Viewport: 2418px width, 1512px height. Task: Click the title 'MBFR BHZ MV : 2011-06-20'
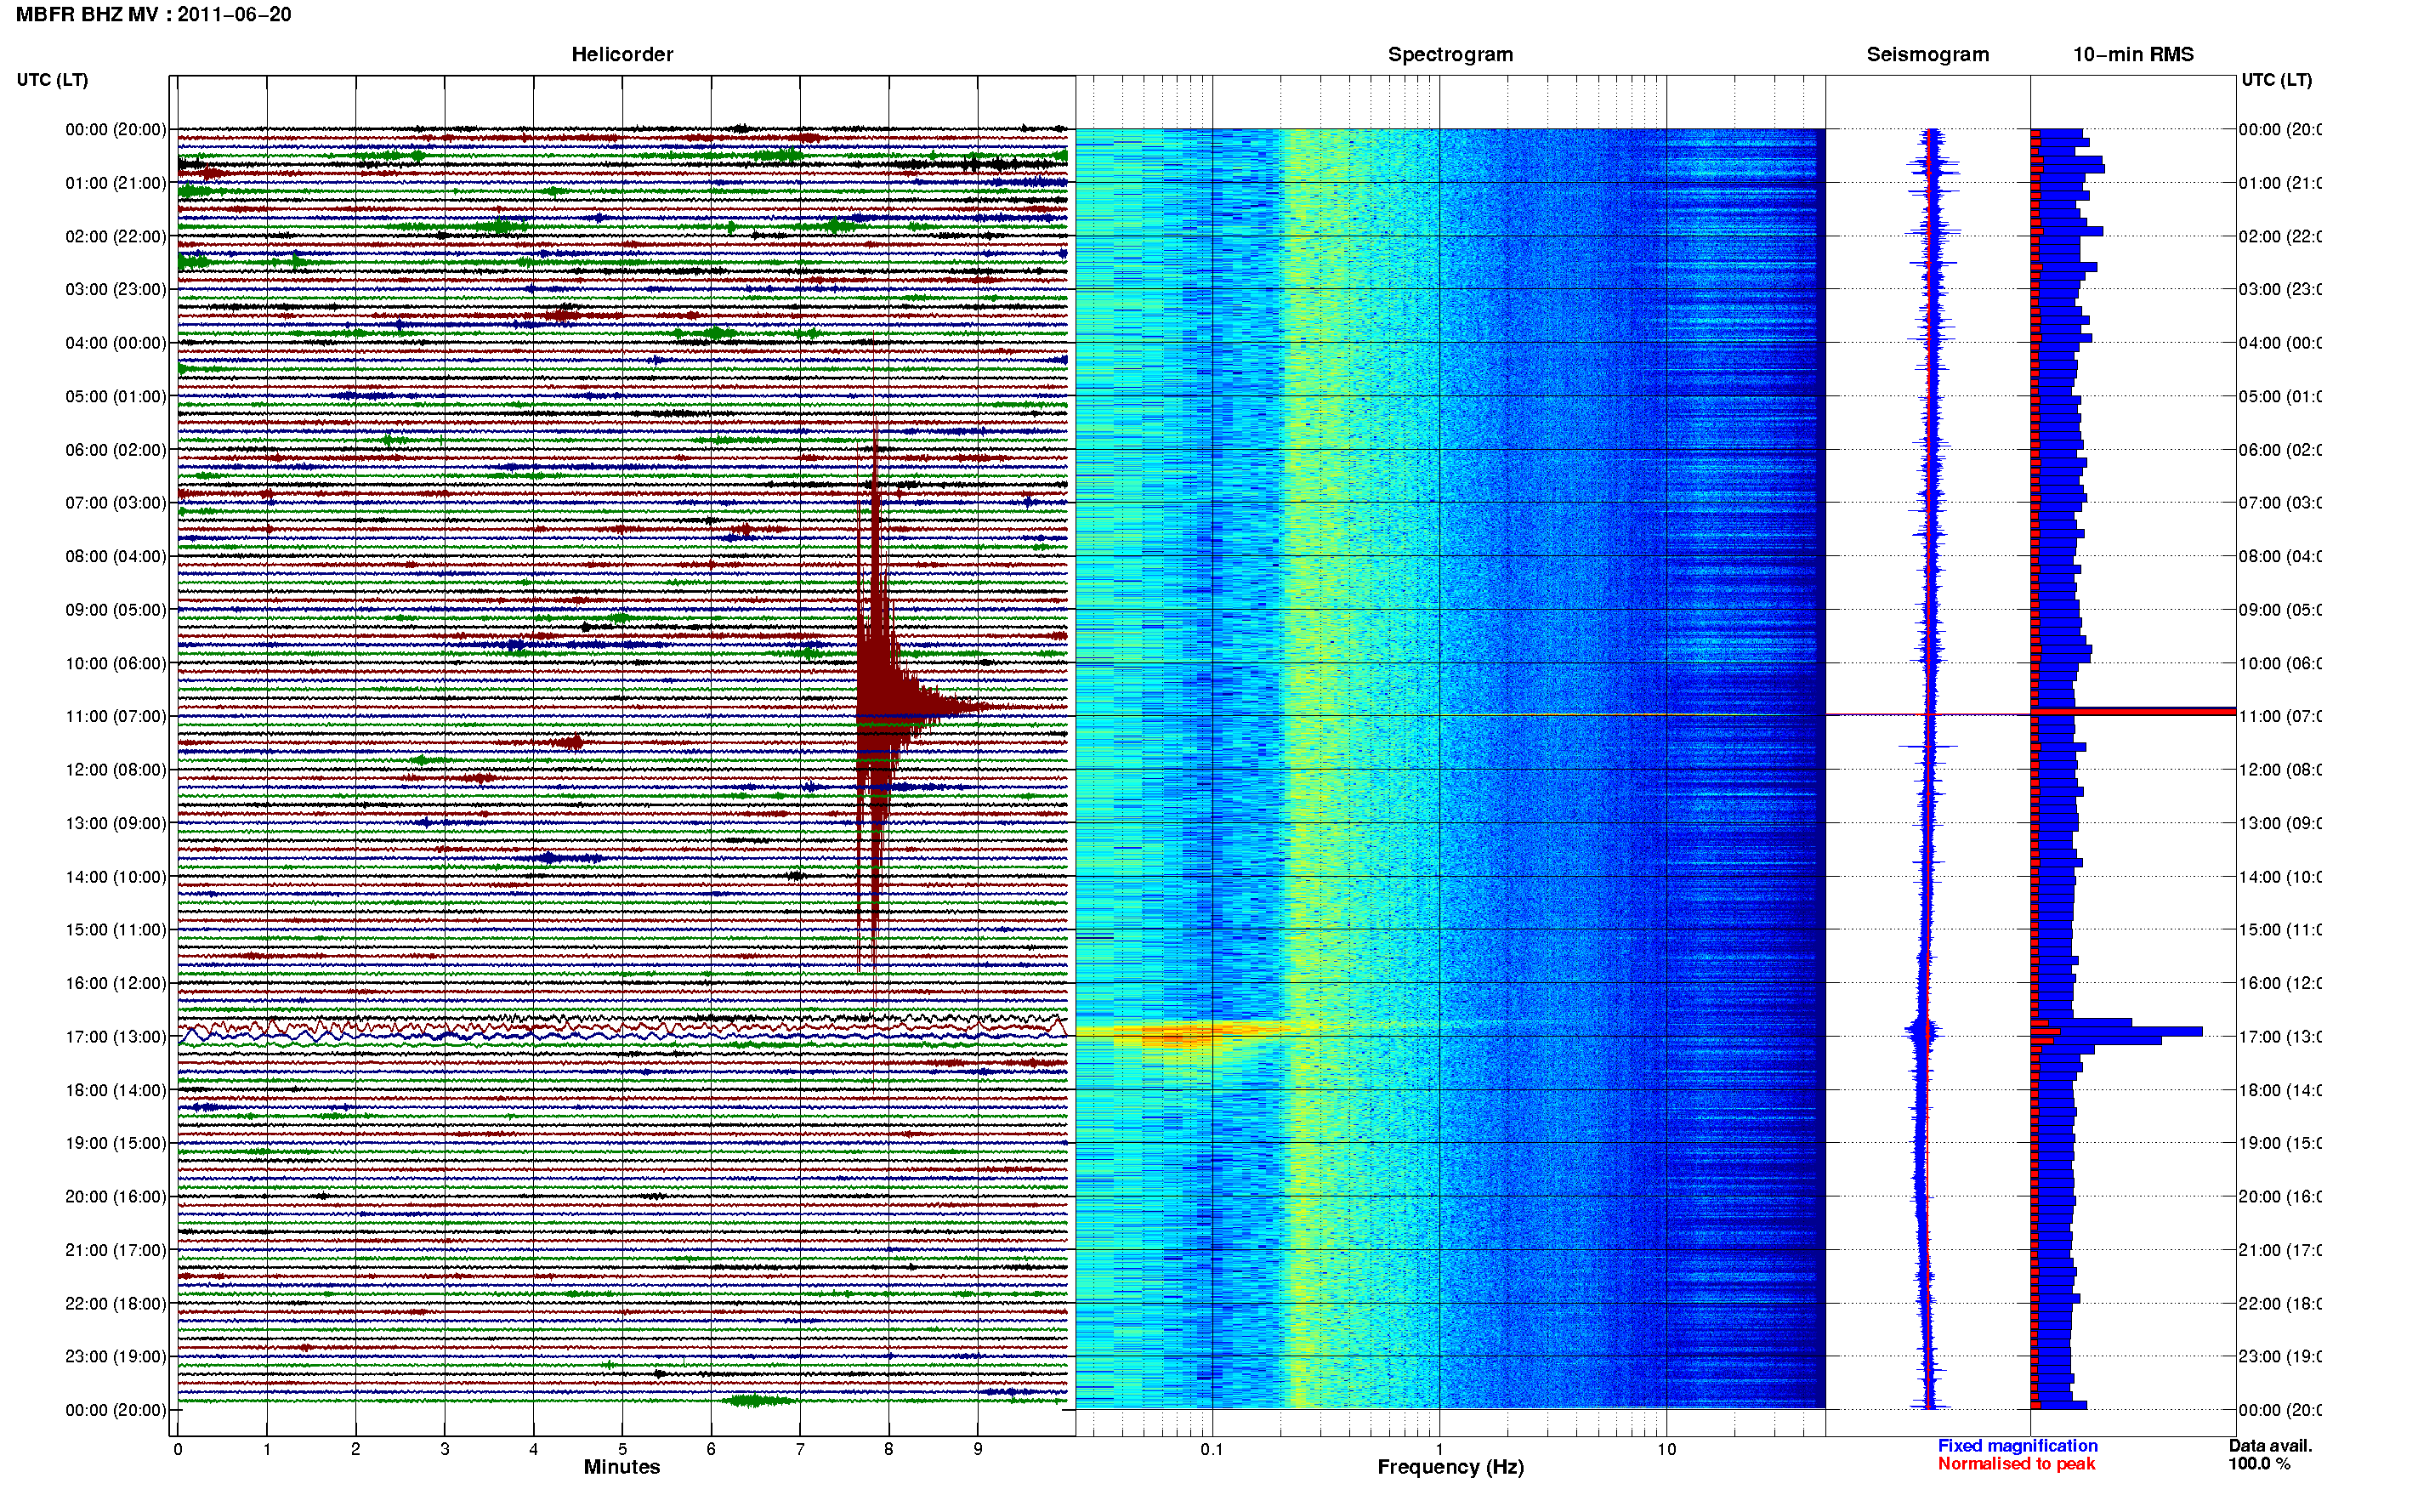(x=153, y=15)
